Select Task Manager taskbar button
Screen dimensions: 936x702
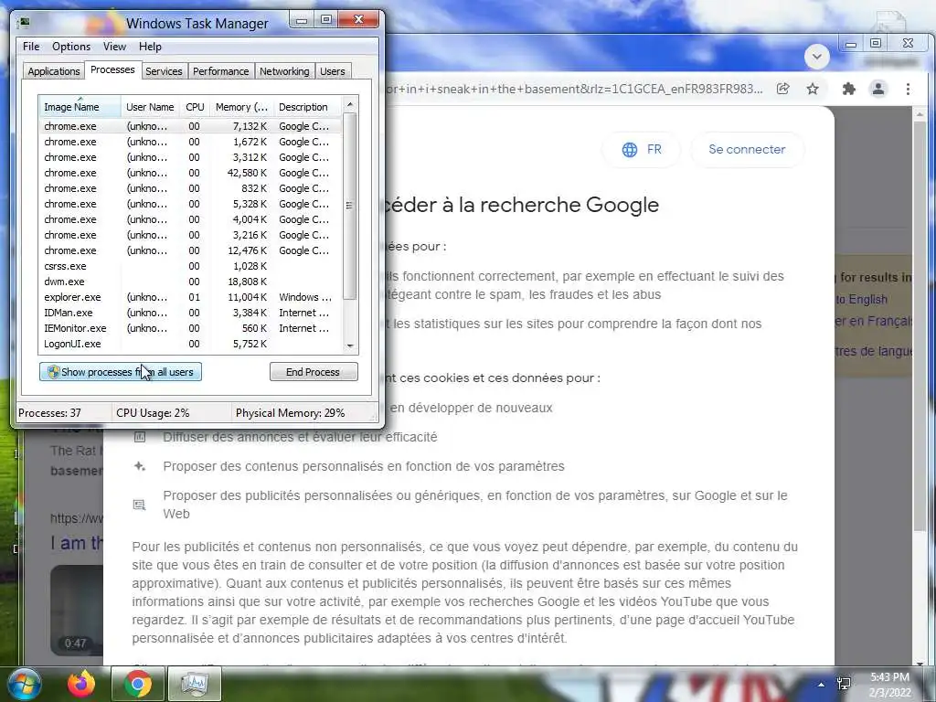click(x=195, y=684)
